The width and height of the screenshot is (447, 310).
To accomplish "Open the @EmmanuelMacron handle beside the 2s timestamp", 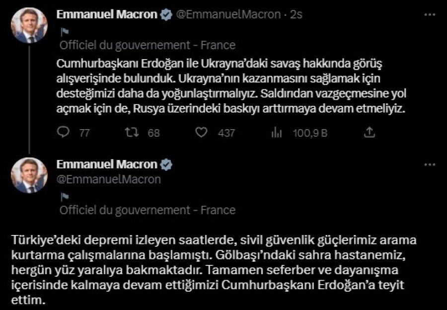I will [228, 15].
